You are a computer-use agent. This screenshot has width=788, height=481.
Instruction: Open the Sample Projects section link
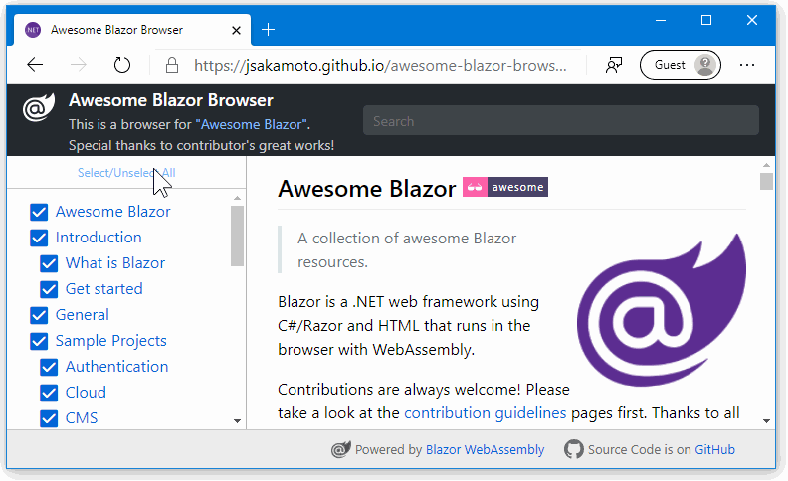(x=111, y=341)
